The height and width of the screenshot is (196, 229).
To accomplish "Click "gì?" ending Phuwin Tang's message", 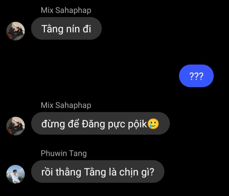I will [x=148, y=172].
